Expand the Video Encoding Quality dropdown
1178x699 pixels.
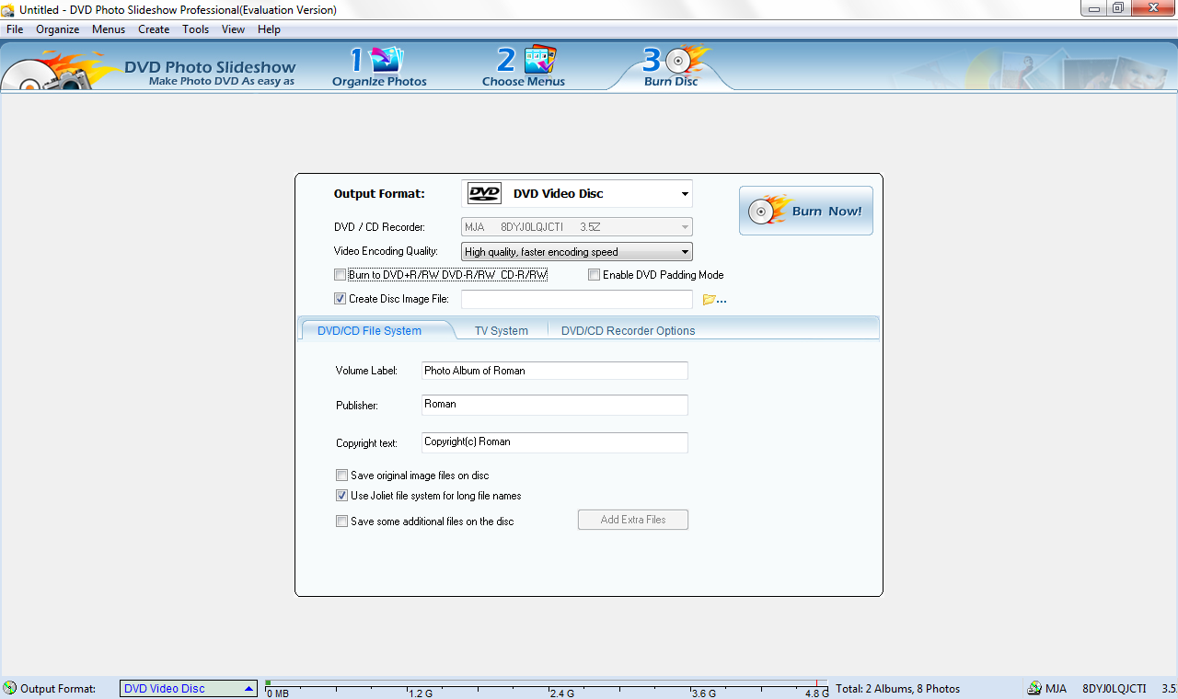(x=577, y=252)
